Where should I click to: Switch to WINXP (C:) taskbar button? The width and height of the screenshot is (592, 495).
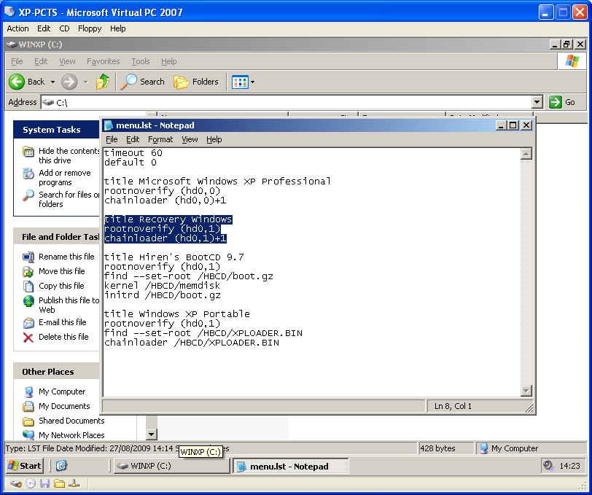(172, 466)
